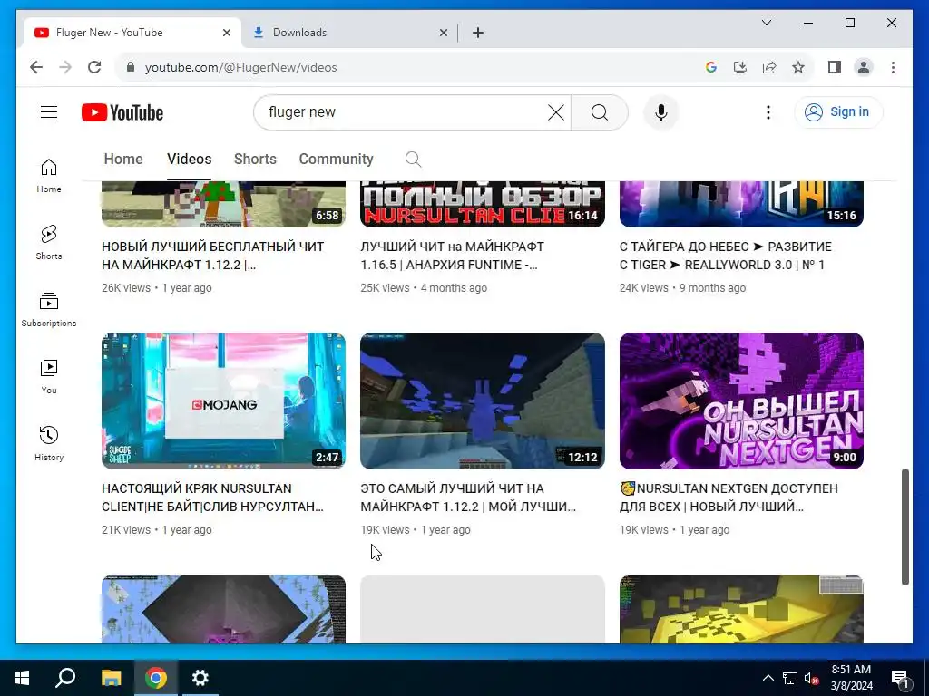This screenshot has height=696, width=929.
Task: Open the 6:58 video thumbnail
Action: 223,204
